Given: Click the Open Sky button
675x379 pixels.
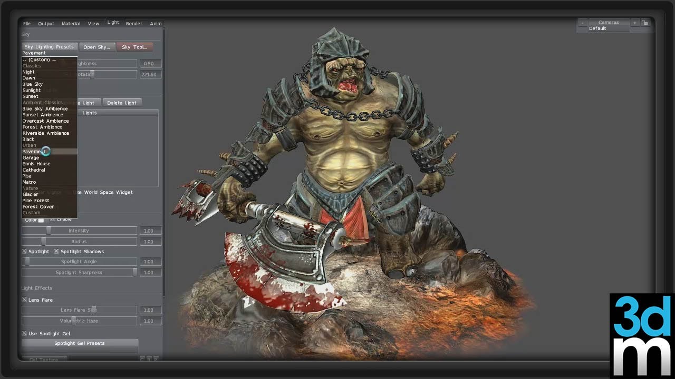Looking at the screenshot, I should pyautogui.click(x=97, y=47).
